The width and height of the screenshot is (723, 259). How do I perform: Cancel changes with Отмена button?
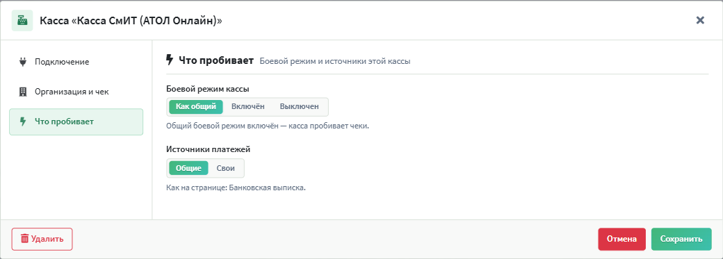click(x=622, y=239)
